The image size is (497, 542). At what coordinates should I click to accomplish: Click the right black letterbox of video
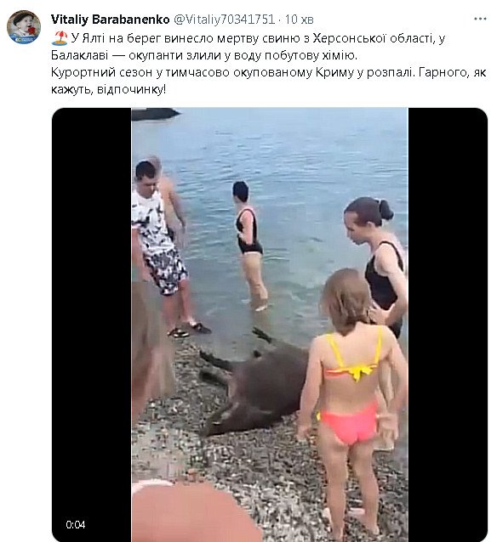(x=448, y=325)
